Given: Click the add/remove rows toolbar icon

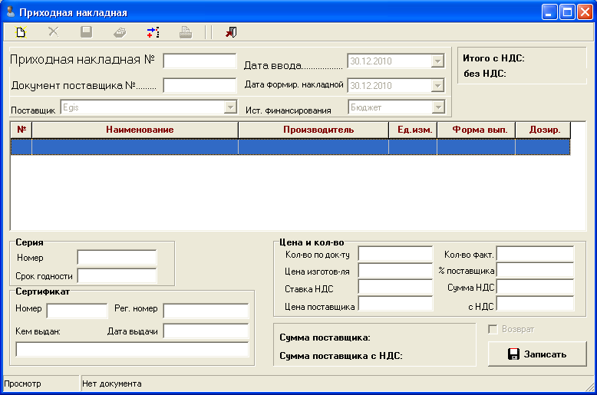Looking at the screenshot, I should click(153, 32).
